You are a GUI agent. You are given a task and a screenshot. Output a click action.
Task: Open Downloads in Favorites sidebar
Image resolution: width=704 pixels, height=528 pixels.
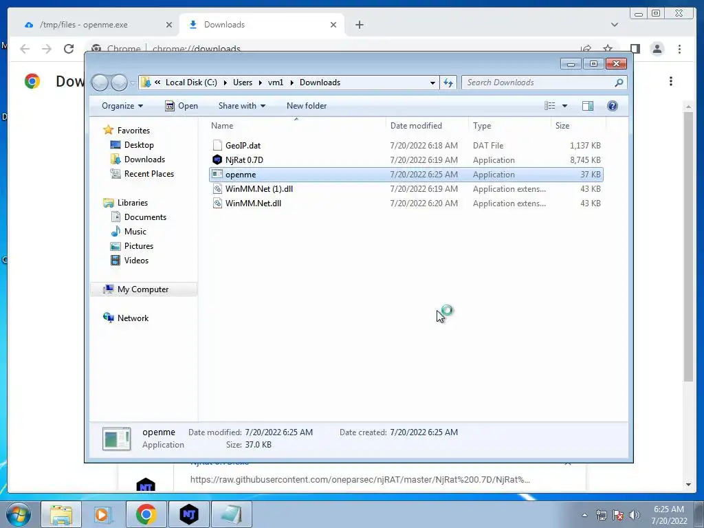coord(144,159)
